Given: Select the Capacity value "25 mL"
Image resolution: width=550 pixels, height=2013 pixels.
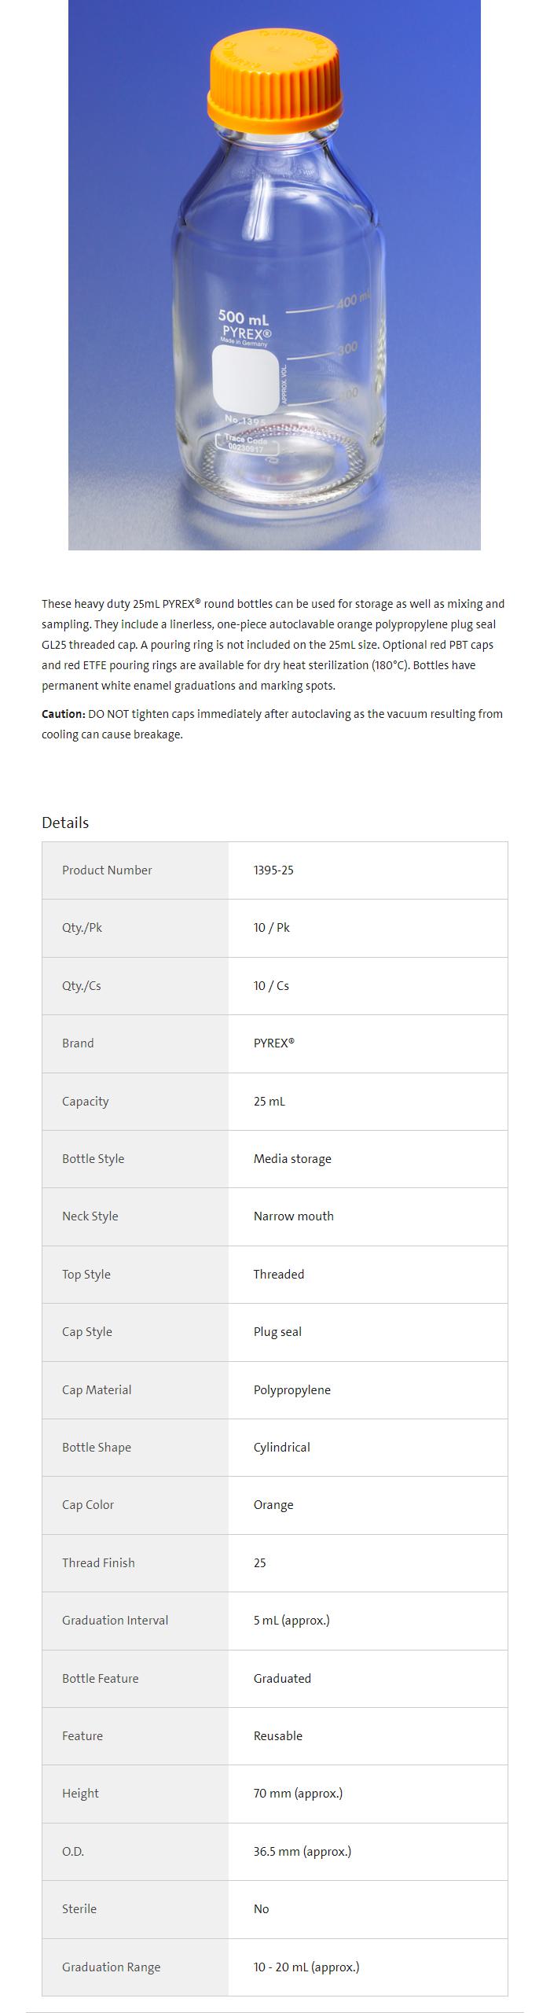Looking at the screenshot, I should 269,1101.
